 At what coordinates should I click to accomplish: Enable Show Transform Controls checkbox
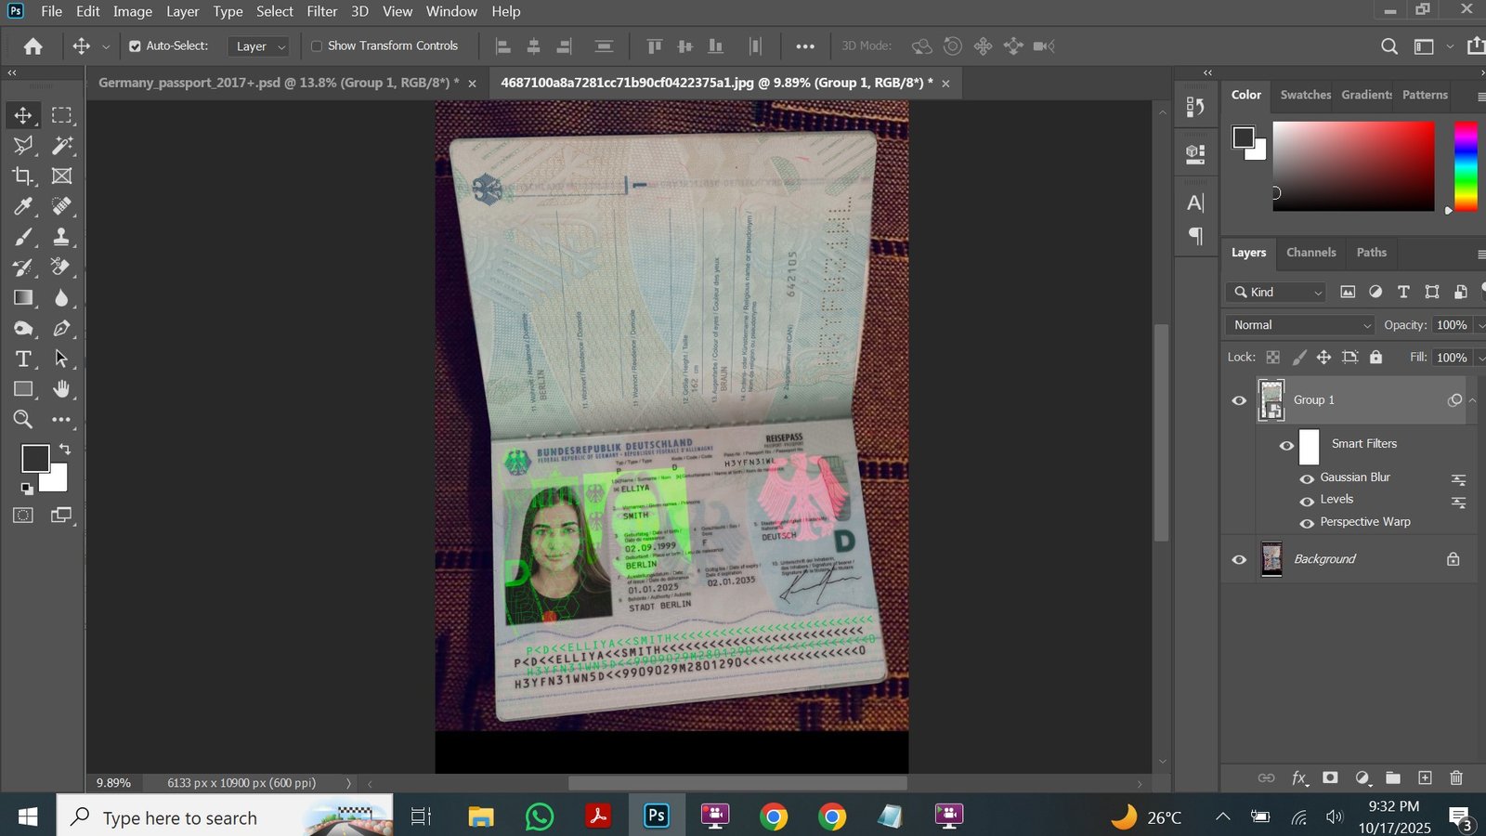pyautogui.click(x=317, y=46)
